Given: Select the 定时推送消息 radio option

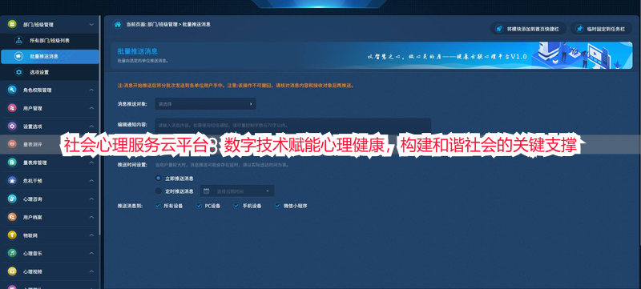Looking at the screenshot, I should pyautogui.click(x=158, y=191).
